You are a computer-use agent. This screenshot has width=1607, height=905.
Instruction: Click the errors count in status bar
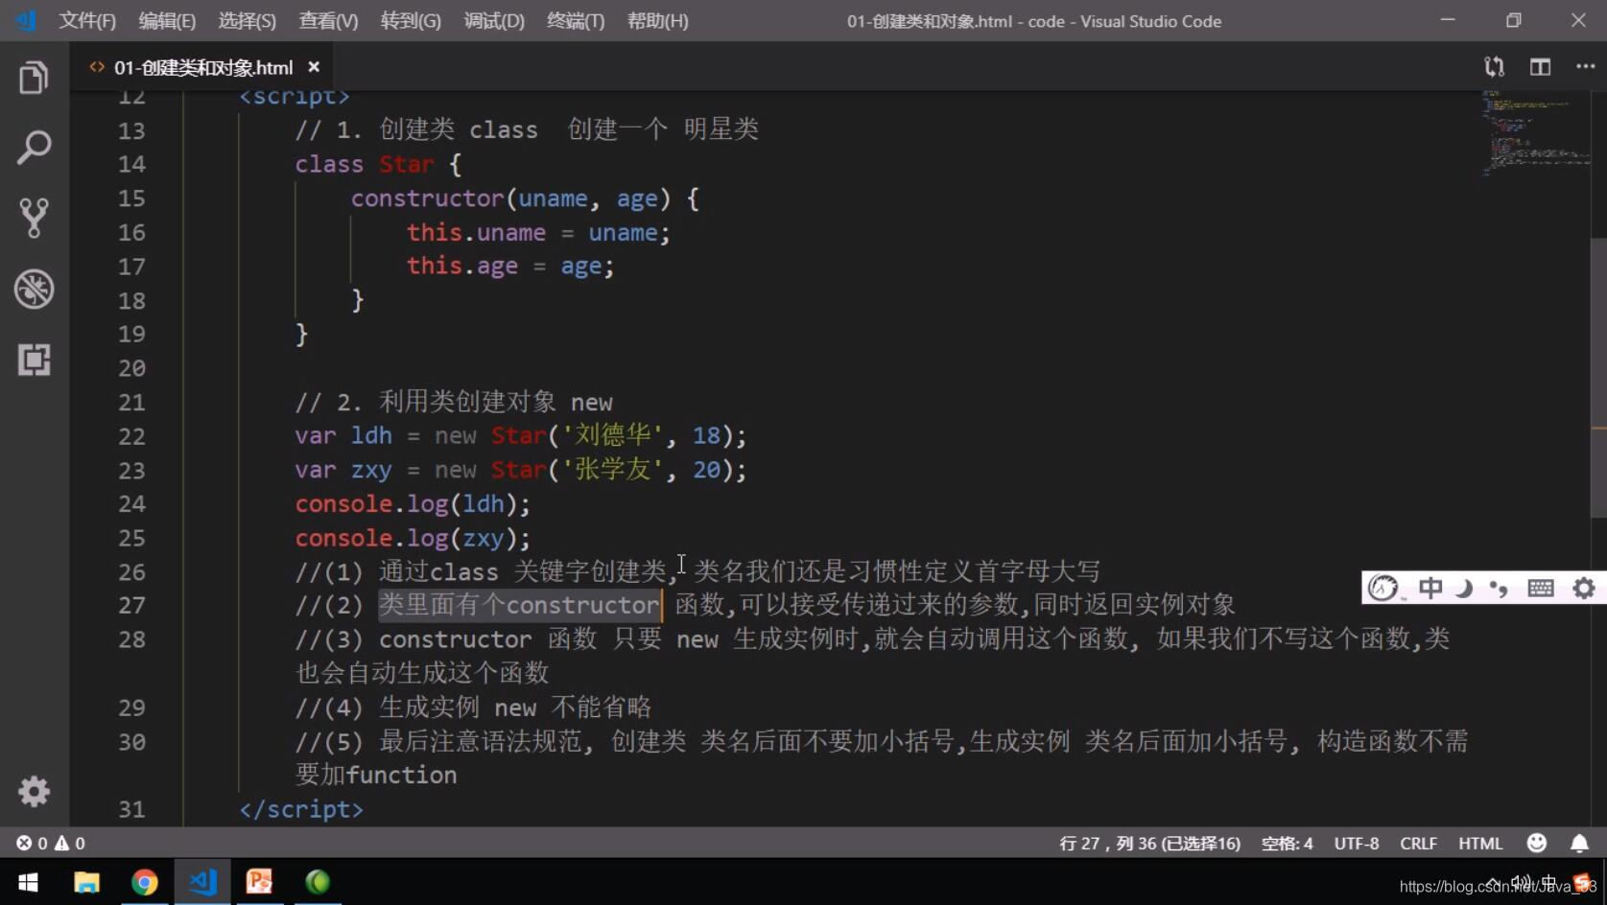point(32,843)
